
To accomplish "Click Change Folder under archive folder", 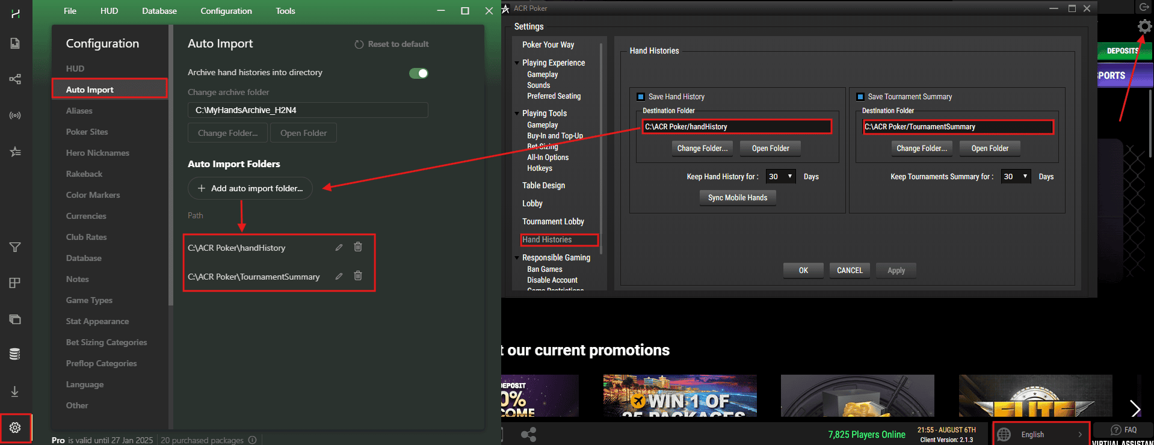I will 227,133.
